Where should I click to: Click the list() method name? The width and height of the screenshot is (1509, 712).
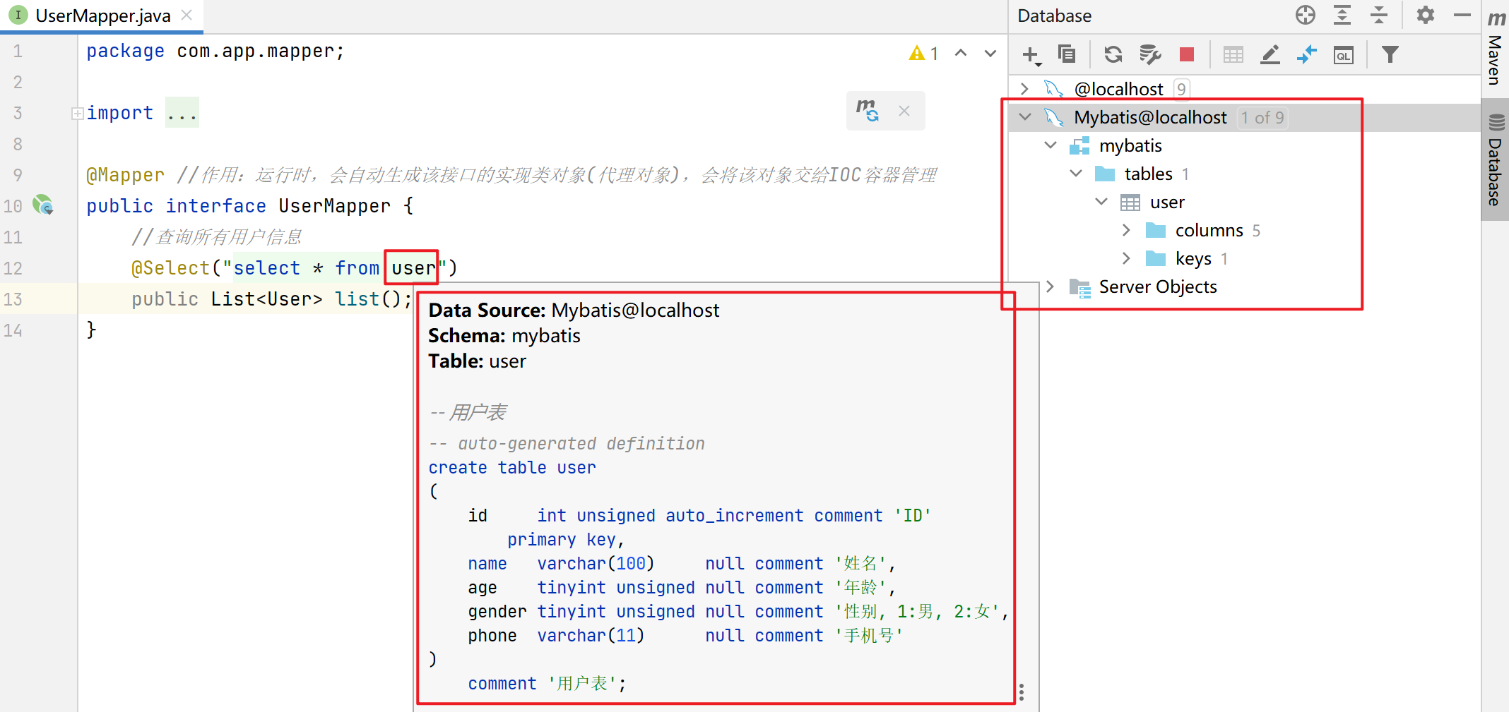point(357,299)
